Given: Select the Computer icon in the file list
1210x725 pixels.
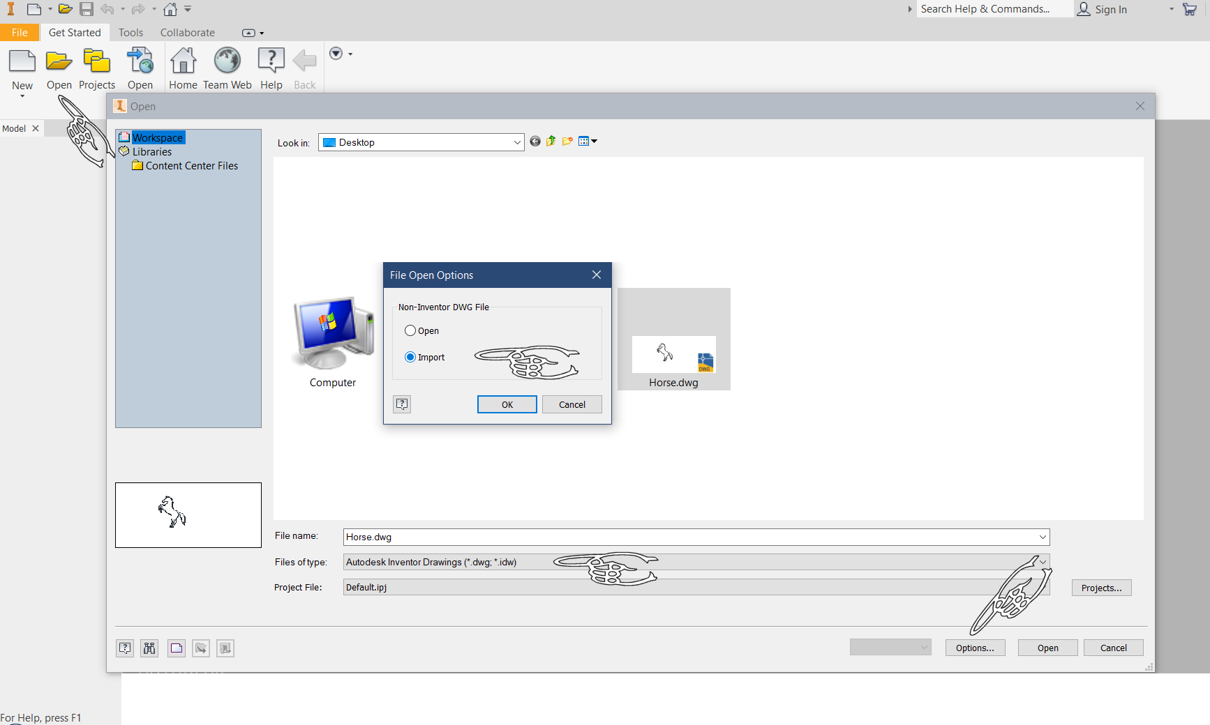Looking at the screenshot, I should 333,342.
